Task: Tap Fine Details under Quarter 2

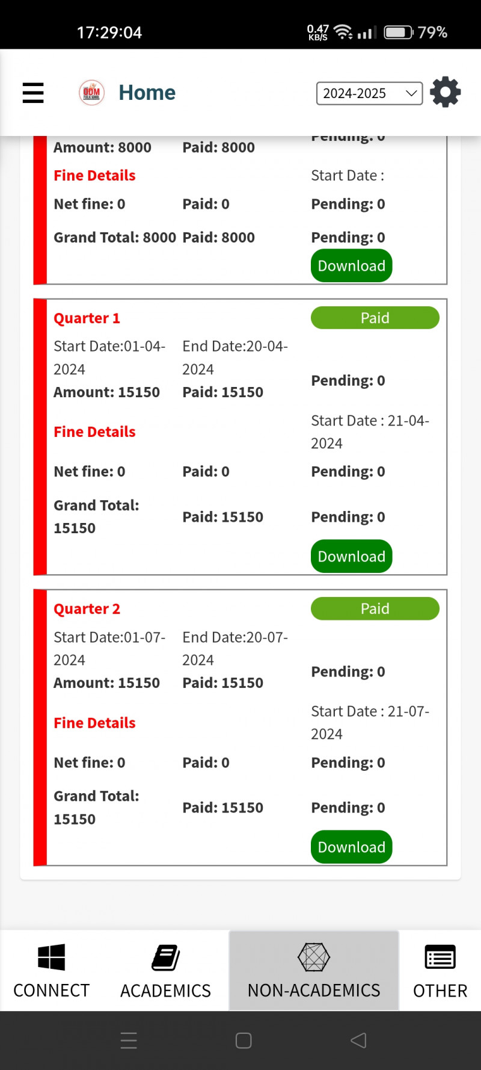Action: tap(94, 723)
